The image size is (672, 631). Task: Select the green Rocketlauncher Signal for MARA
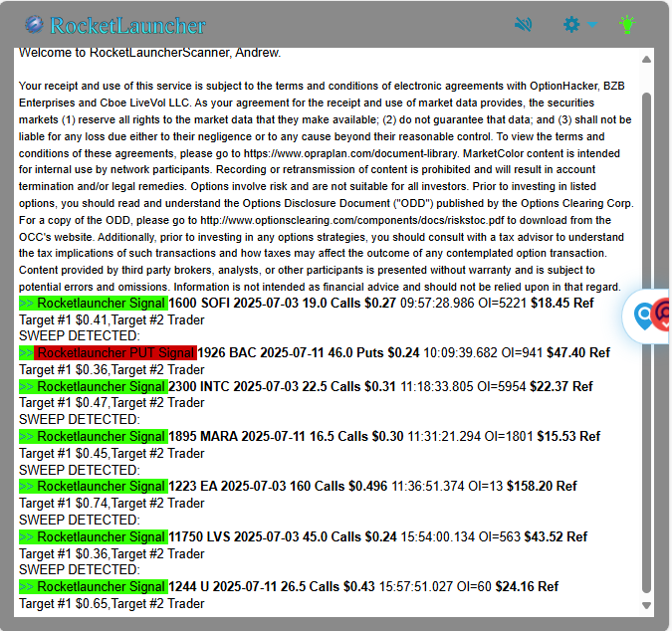pyautogui.click(x=94, y=436)
